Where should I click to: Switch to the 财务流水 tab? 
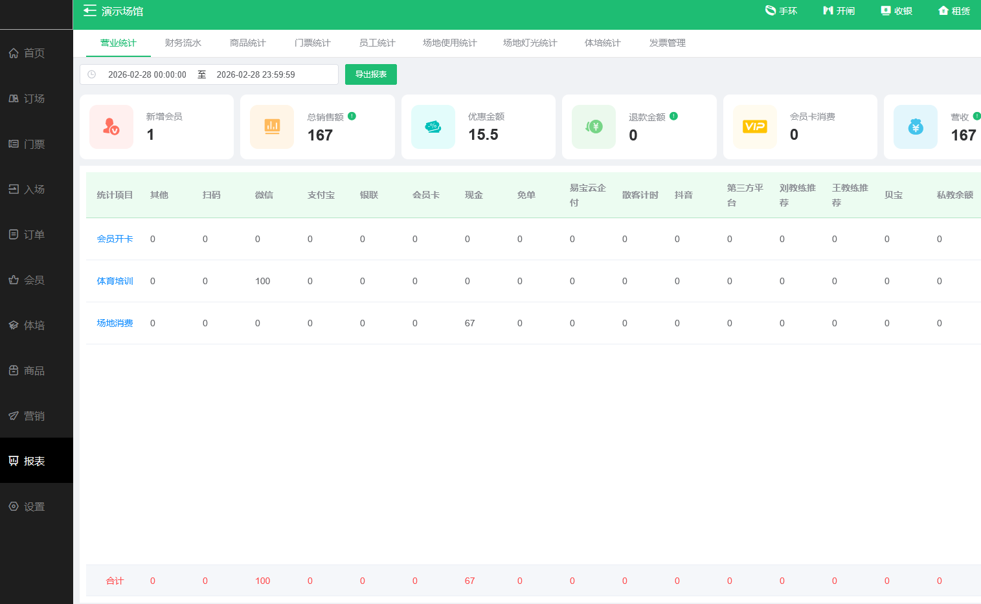coord(183,43)
